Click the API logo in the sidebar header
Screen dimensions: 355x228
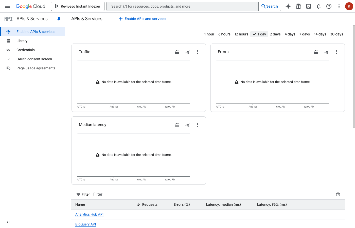8,19
